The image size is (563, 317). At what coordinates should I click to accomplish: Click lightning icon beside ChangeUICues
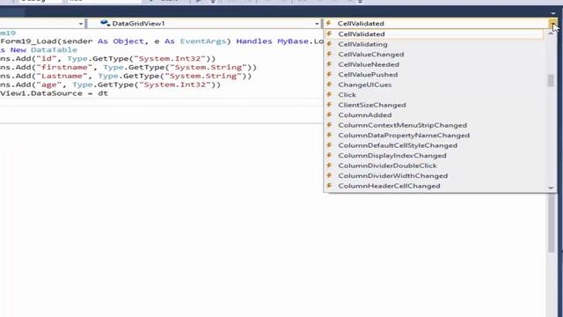click(x=329, y=85)
